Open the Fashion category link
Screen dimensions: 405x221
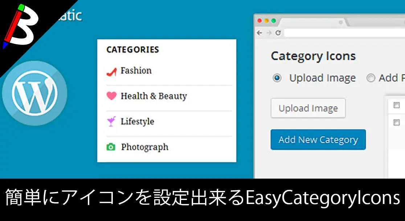pyautogui.click(x=136, y=71)
